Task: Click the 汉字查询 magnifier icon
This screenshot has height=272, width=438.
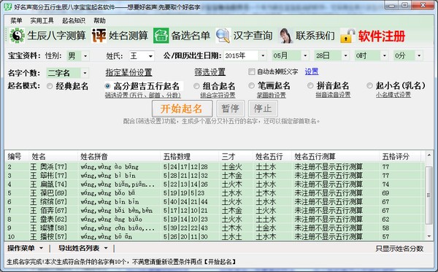Action: pyautogui.click(x=223, y=36)
